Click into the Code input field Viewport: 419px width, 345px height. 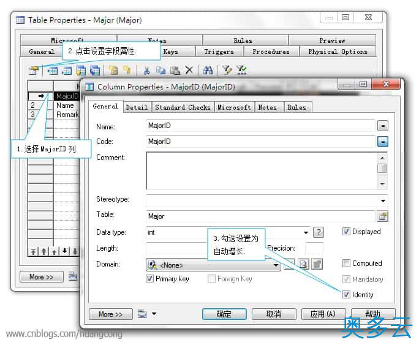coord(260,142)
